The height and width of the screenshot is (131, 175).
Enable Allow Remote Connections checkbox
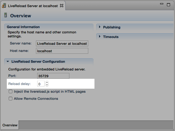coord(11,99)
